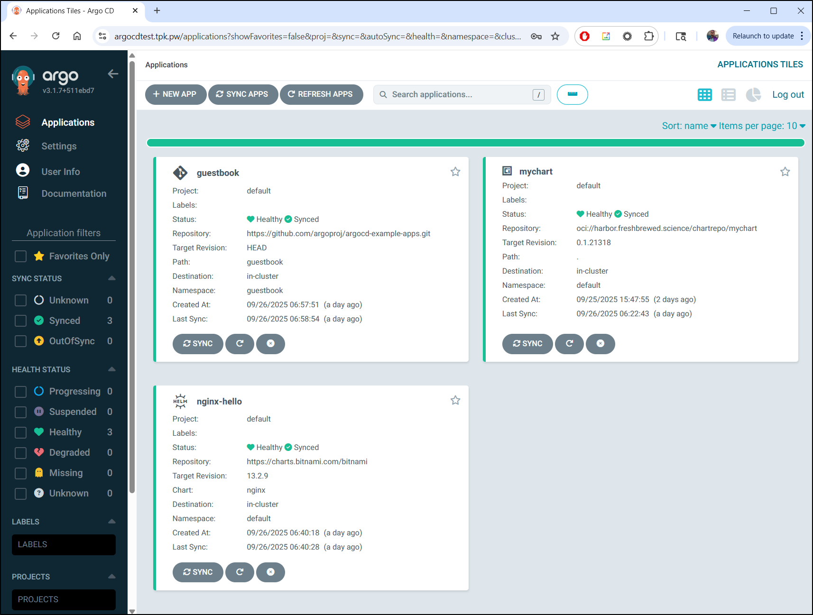Click the refresh icon on mychart tile
813x615 pixels.
coord(569,344)
